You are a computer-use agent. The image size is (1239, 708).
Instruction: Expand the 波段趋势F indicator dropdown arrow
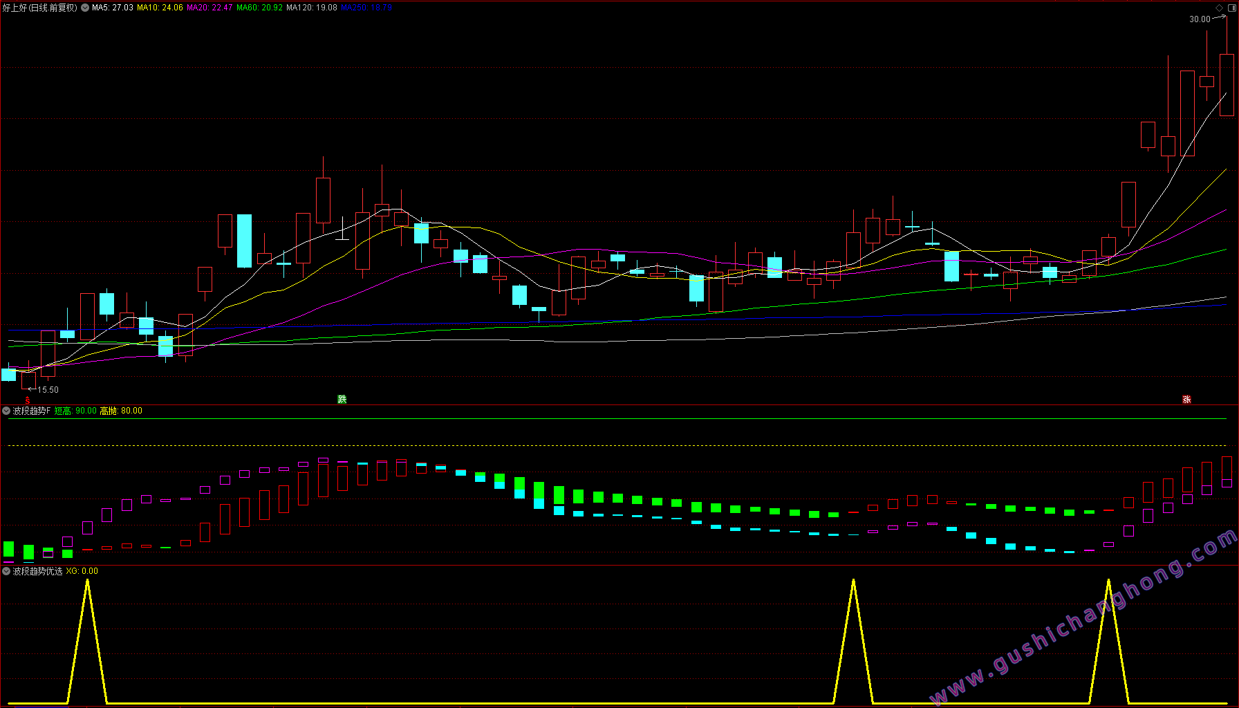pyautogui.click(x=6, y=411)
